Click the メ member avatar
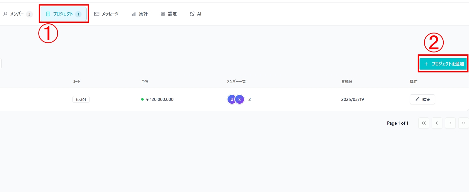 pyautogui.click(x=240, y=99)
